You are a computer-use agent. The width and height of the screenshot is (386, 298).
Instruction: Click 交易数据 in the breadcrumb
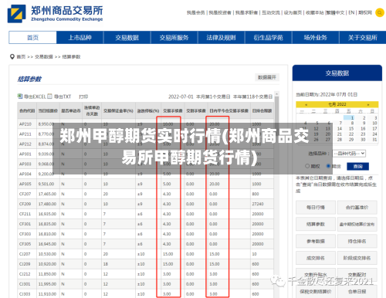[44, 56]
